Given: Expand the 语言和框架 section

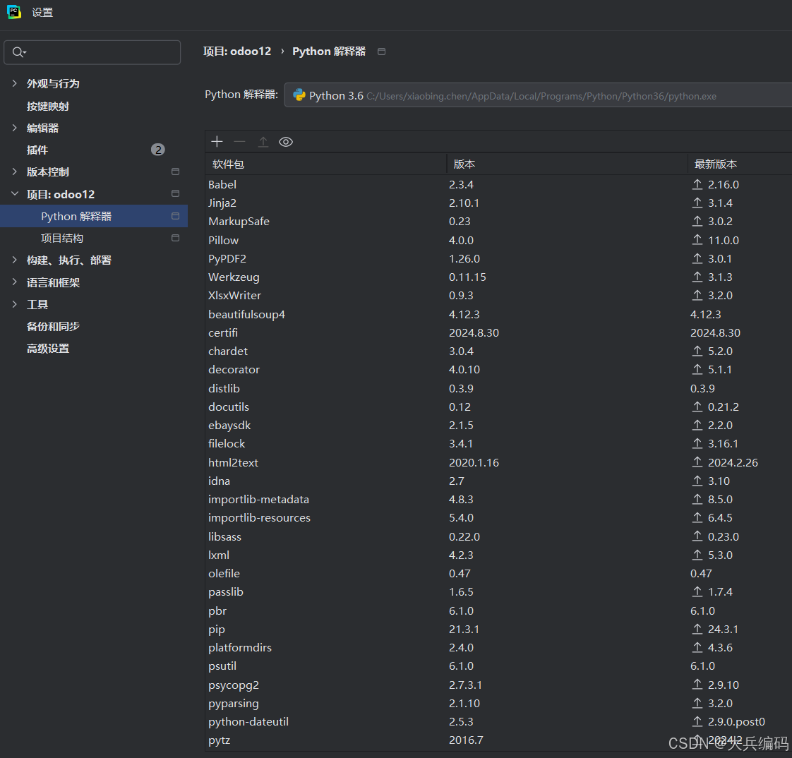Looking at the screenshot, I should 15,282.
